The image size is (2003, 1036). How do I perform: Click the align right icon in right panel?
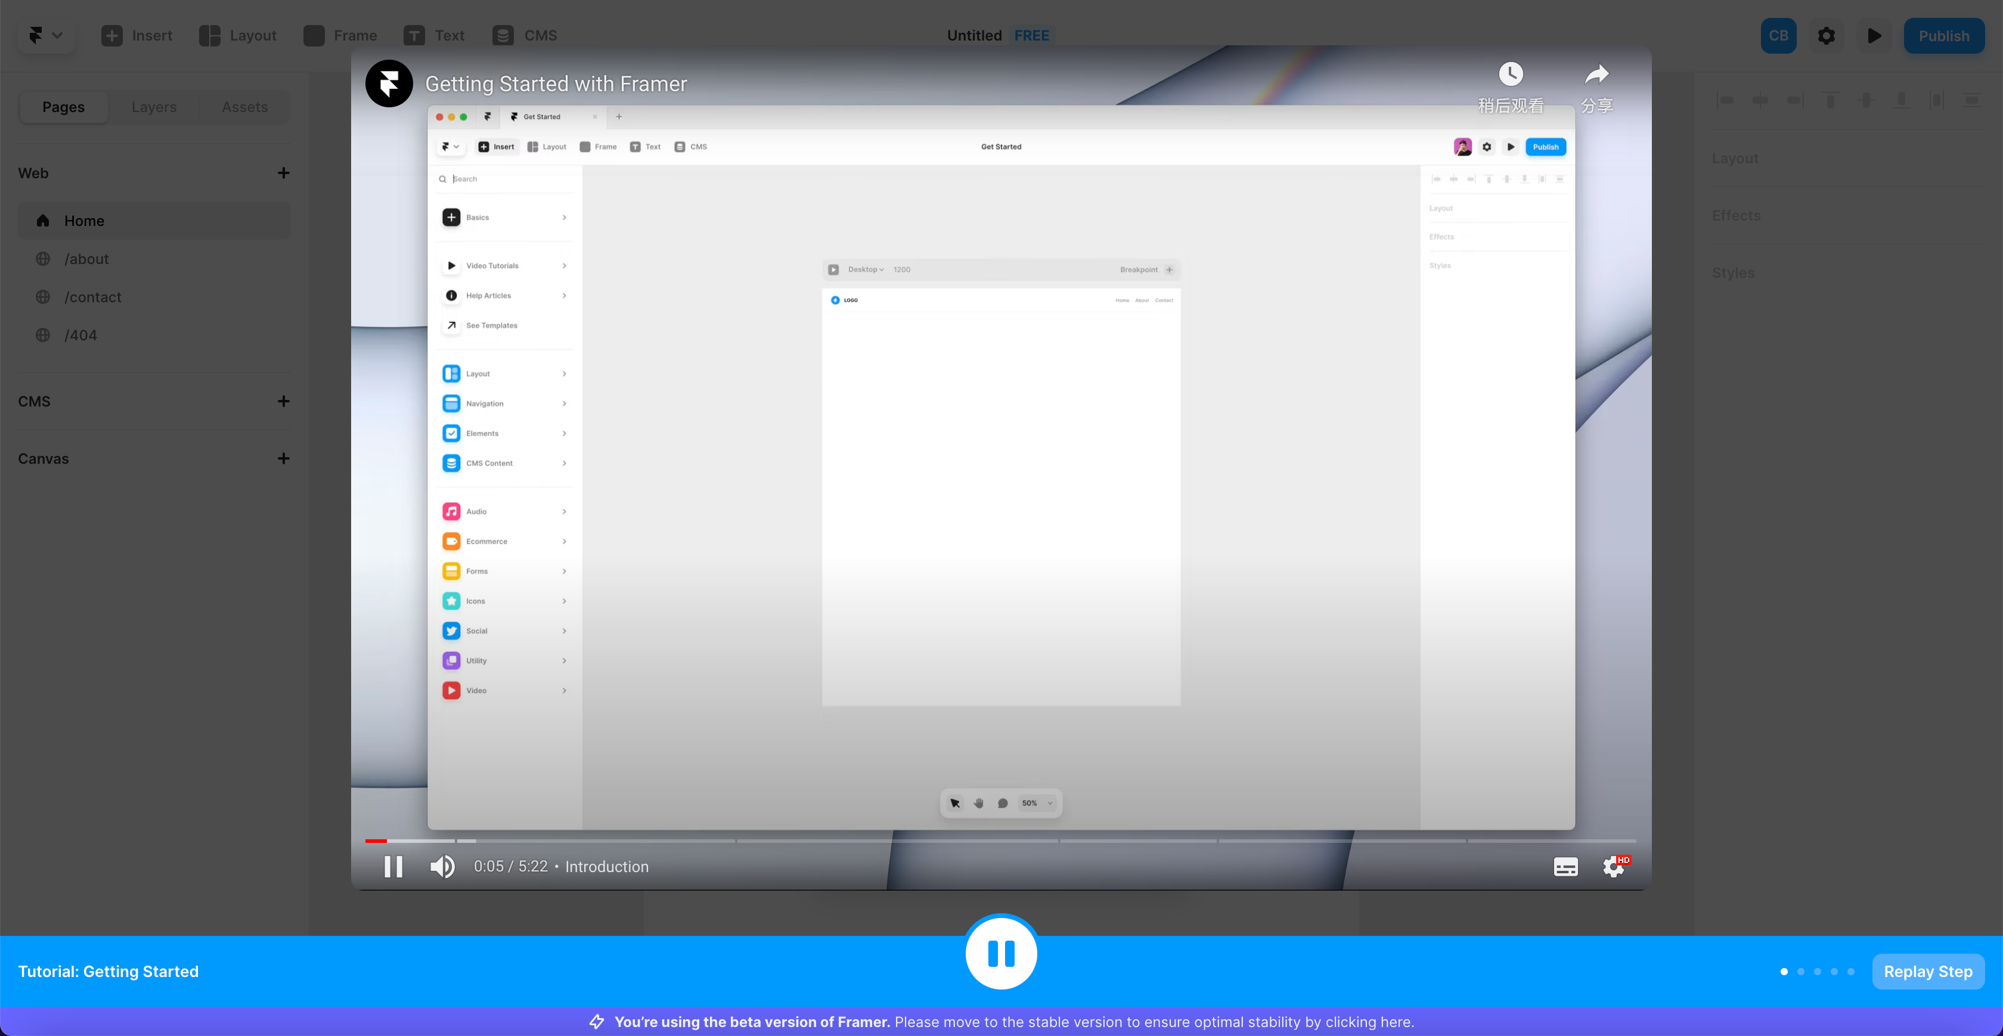coord(1794,100)
